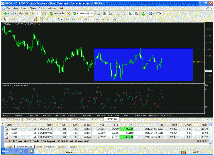Switch to D1 timeframe
This screenshot has height=155, width=214.
tap(103, 19)
